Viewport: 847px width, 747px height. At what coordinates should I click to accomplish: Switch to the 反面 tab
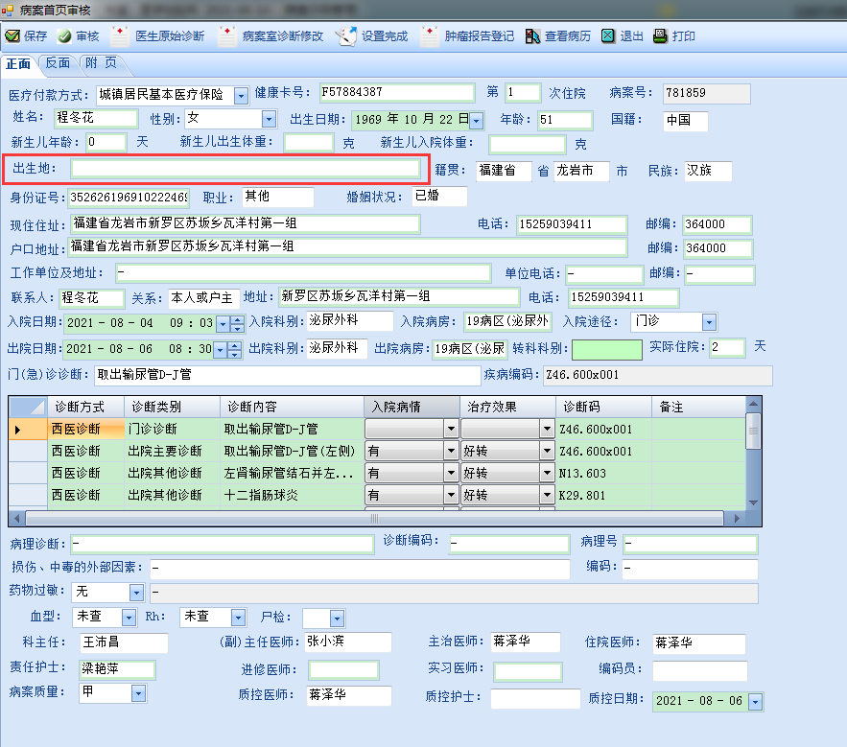click(58, 63)
